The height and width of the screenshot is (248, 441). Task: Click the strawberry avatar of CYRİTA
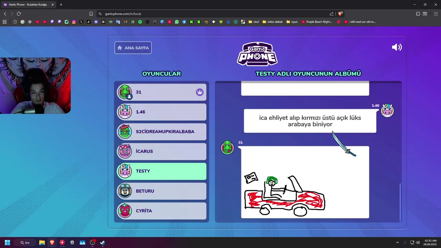(x=125, y=211)
